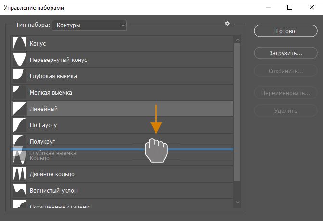The image size is (323, 221).
Task: Open the Тип набора dropdown
Action: tap(89, 25)
